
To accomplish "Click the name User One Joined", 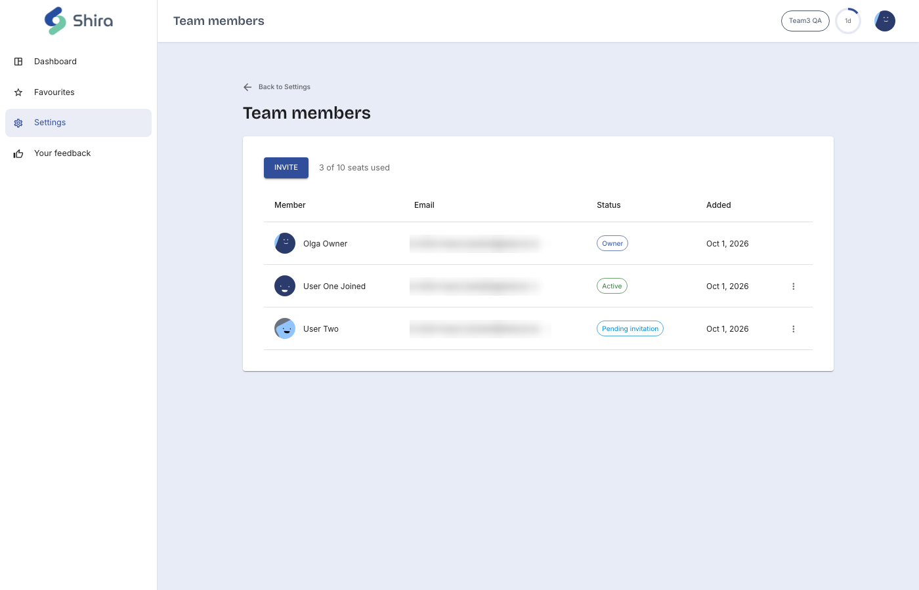I will pos(335,286).
